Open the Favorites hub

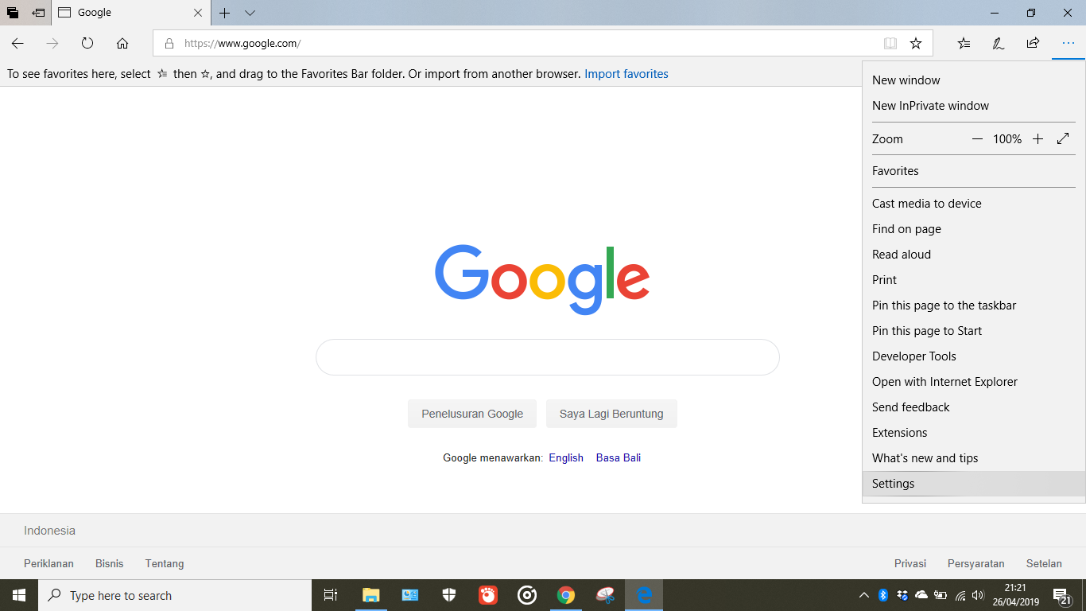pos(964,44)
